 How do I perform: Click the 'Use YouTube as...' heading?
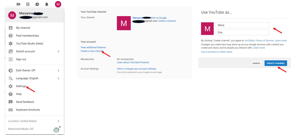[x=217, y=12]
